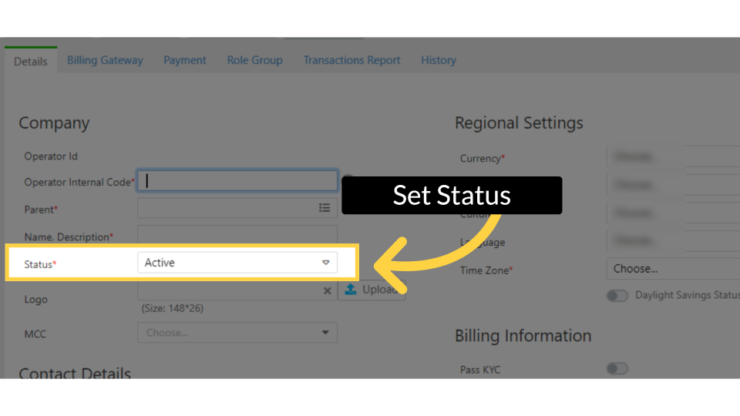The height and width of the screenshot is (416, 740).
Task: Click the Upload logo button
Action: pos(372,290)
